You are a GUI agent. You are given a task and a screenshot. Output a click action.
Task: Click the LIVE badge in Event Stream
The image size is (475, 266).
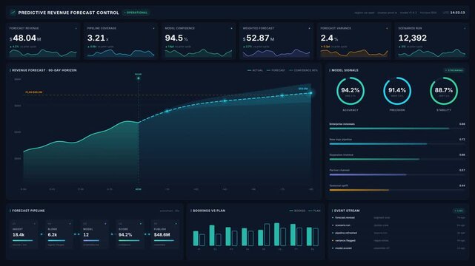(459, 211)
